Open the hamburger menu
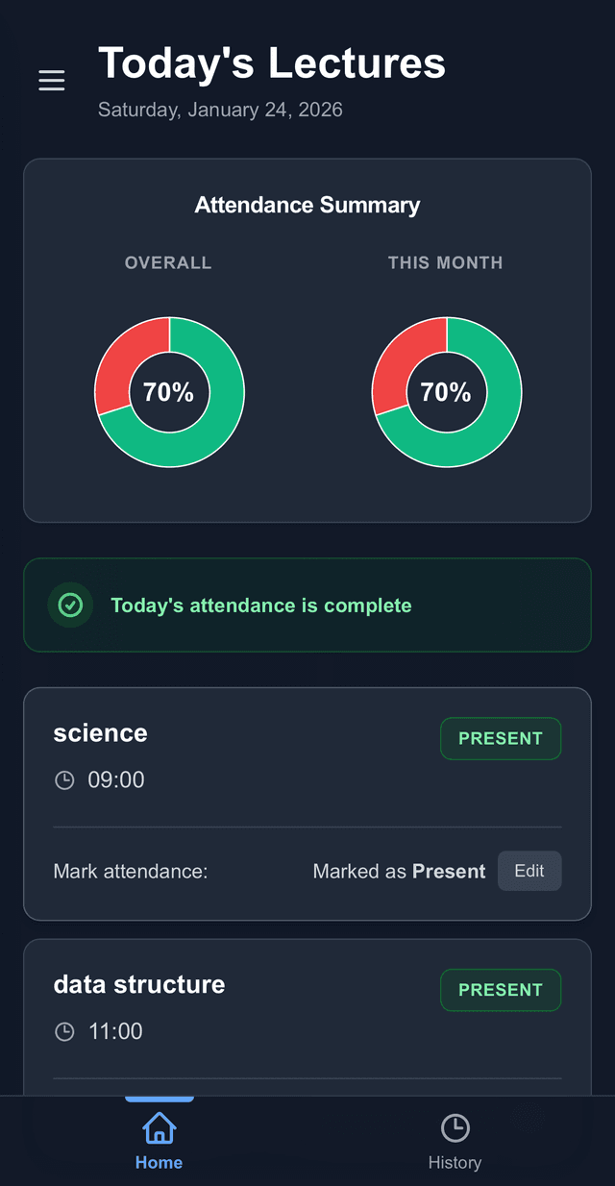 point(52,81)
